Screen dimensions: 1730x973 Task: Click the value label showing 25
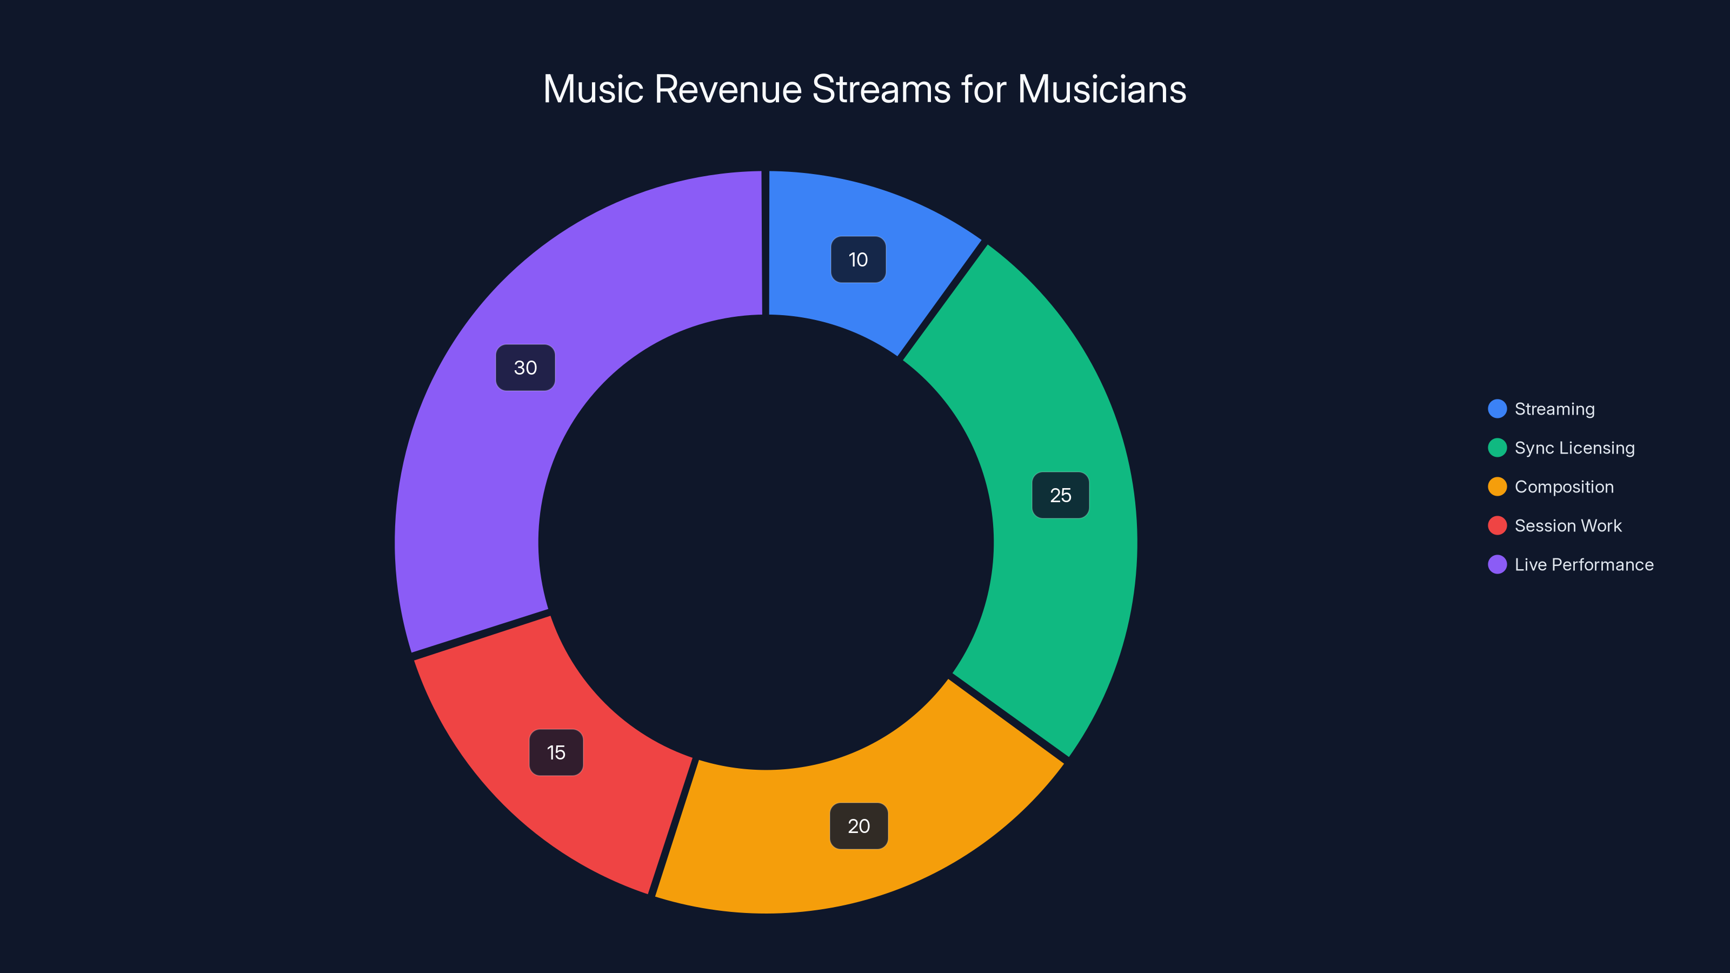coord(1061,496)
